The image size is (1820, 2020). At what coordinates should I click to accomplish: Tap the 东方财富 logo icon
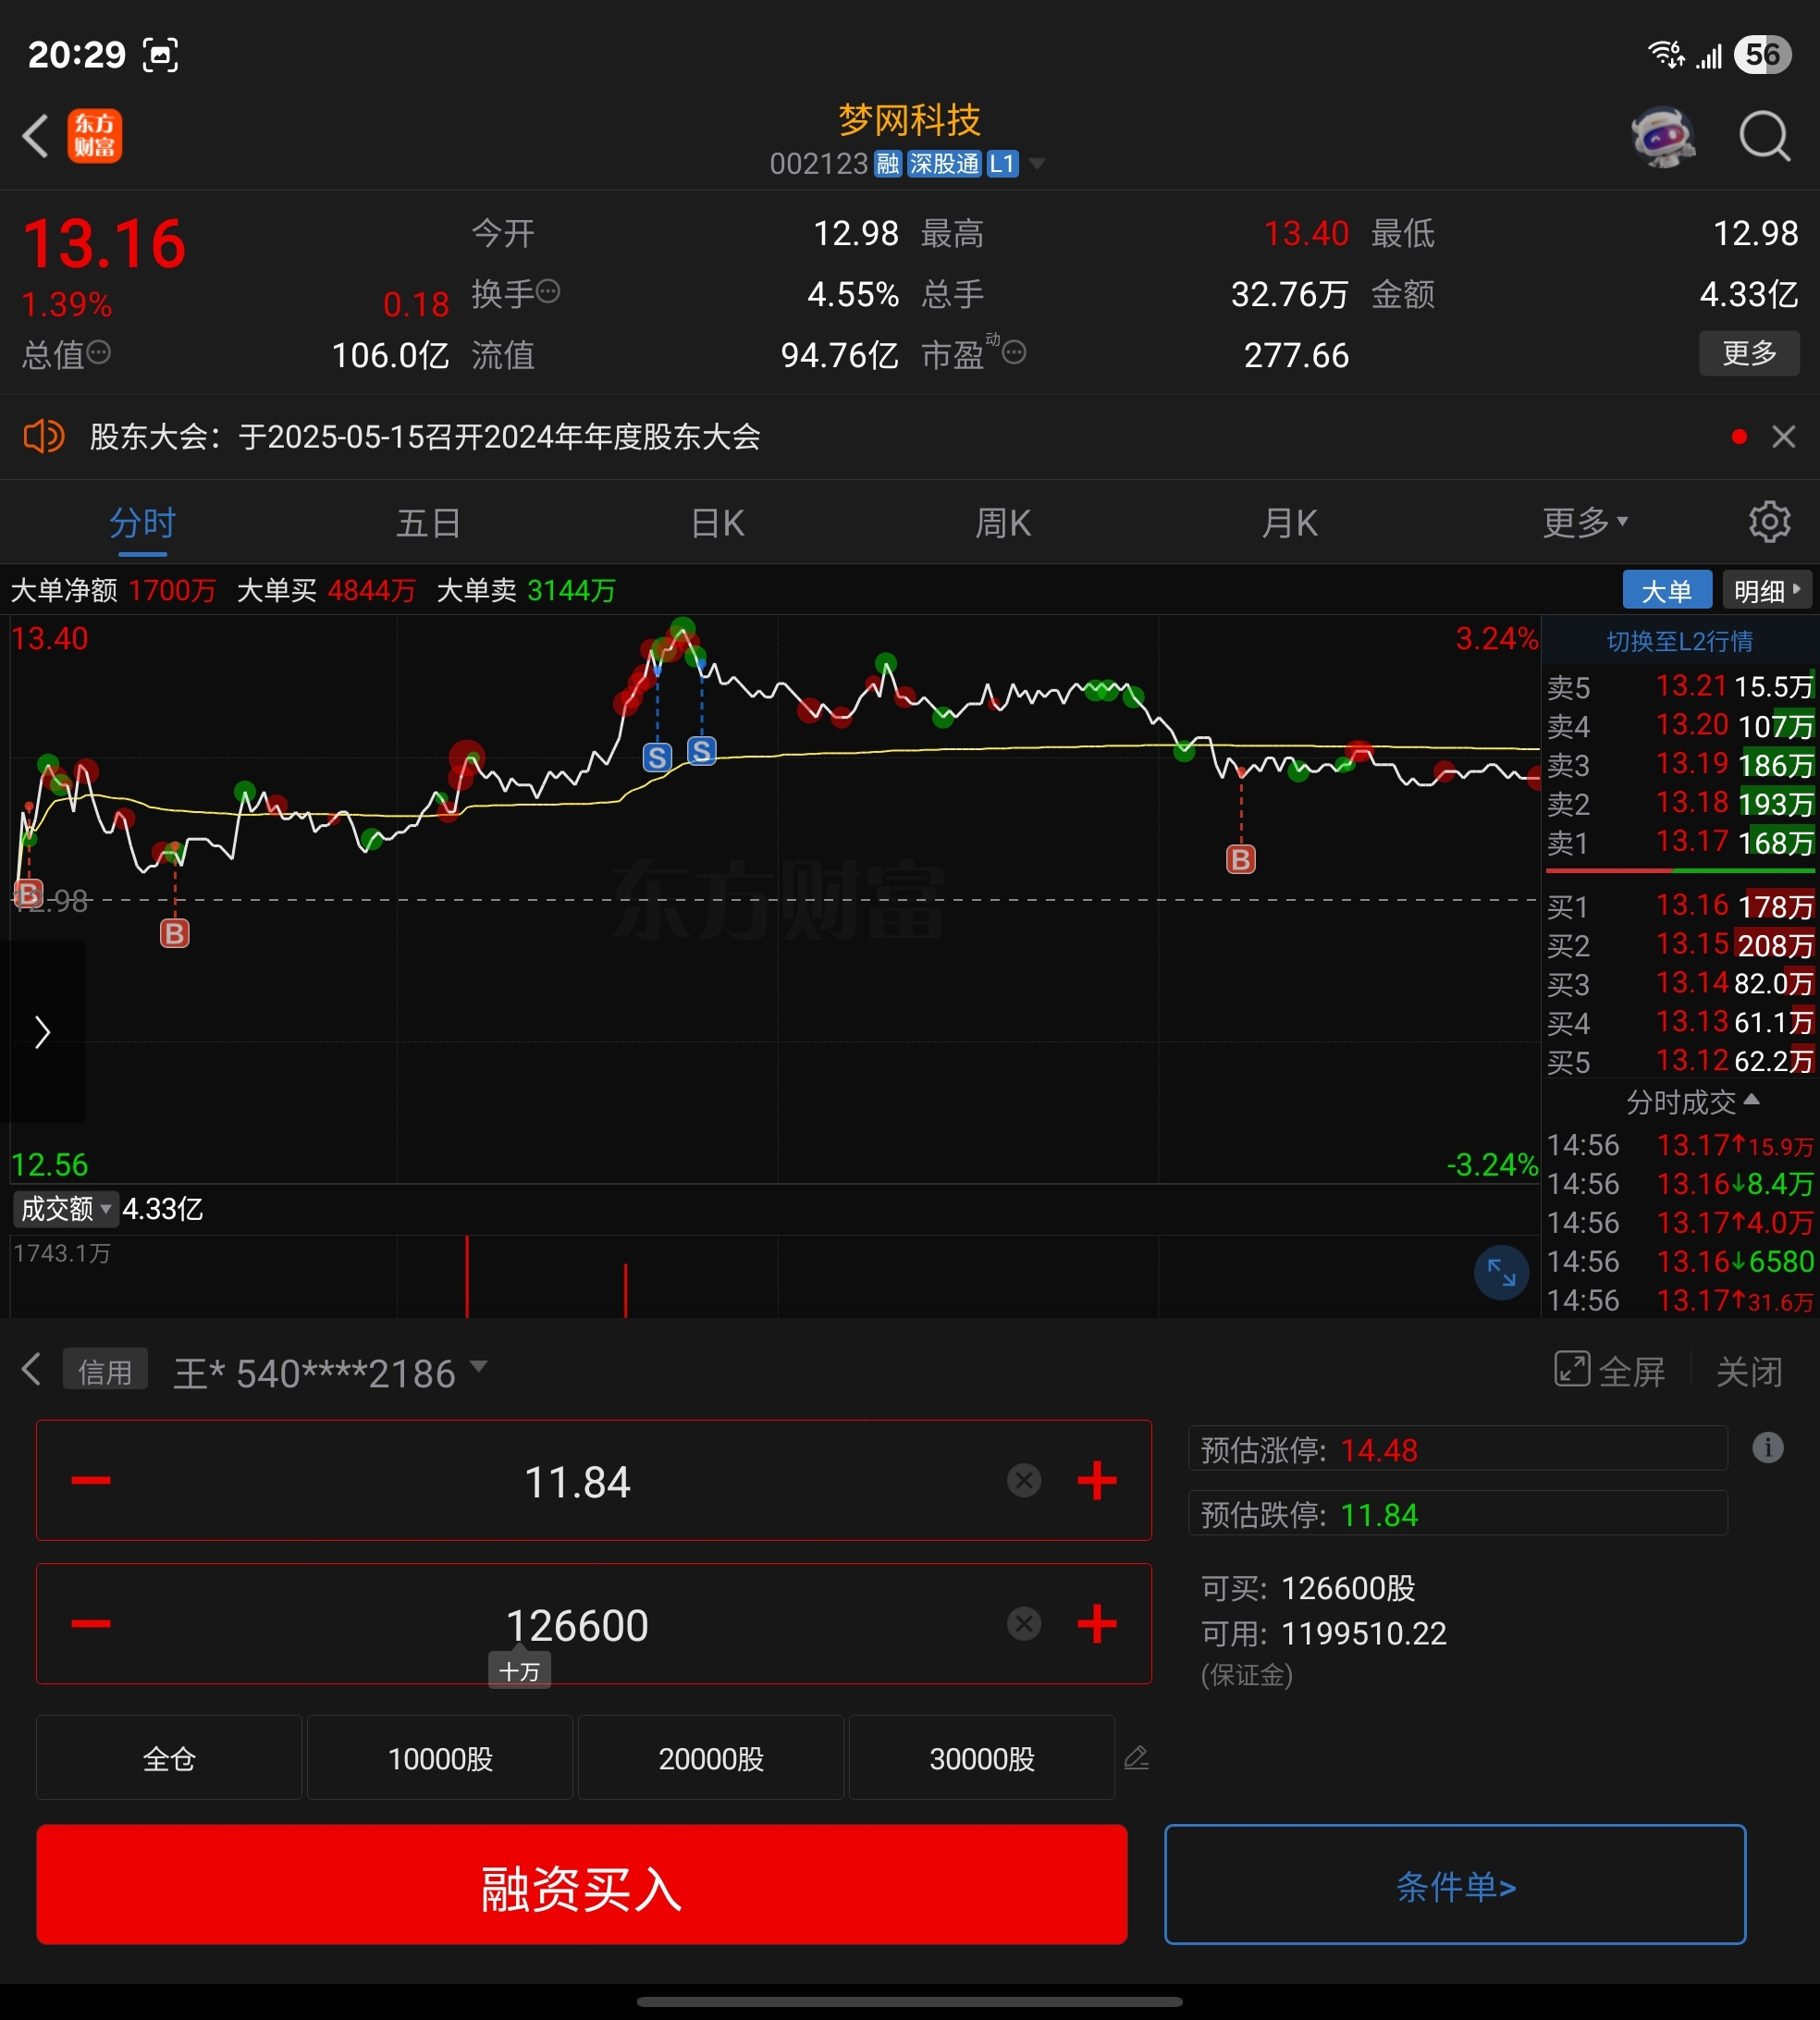[x=95, y=136]
